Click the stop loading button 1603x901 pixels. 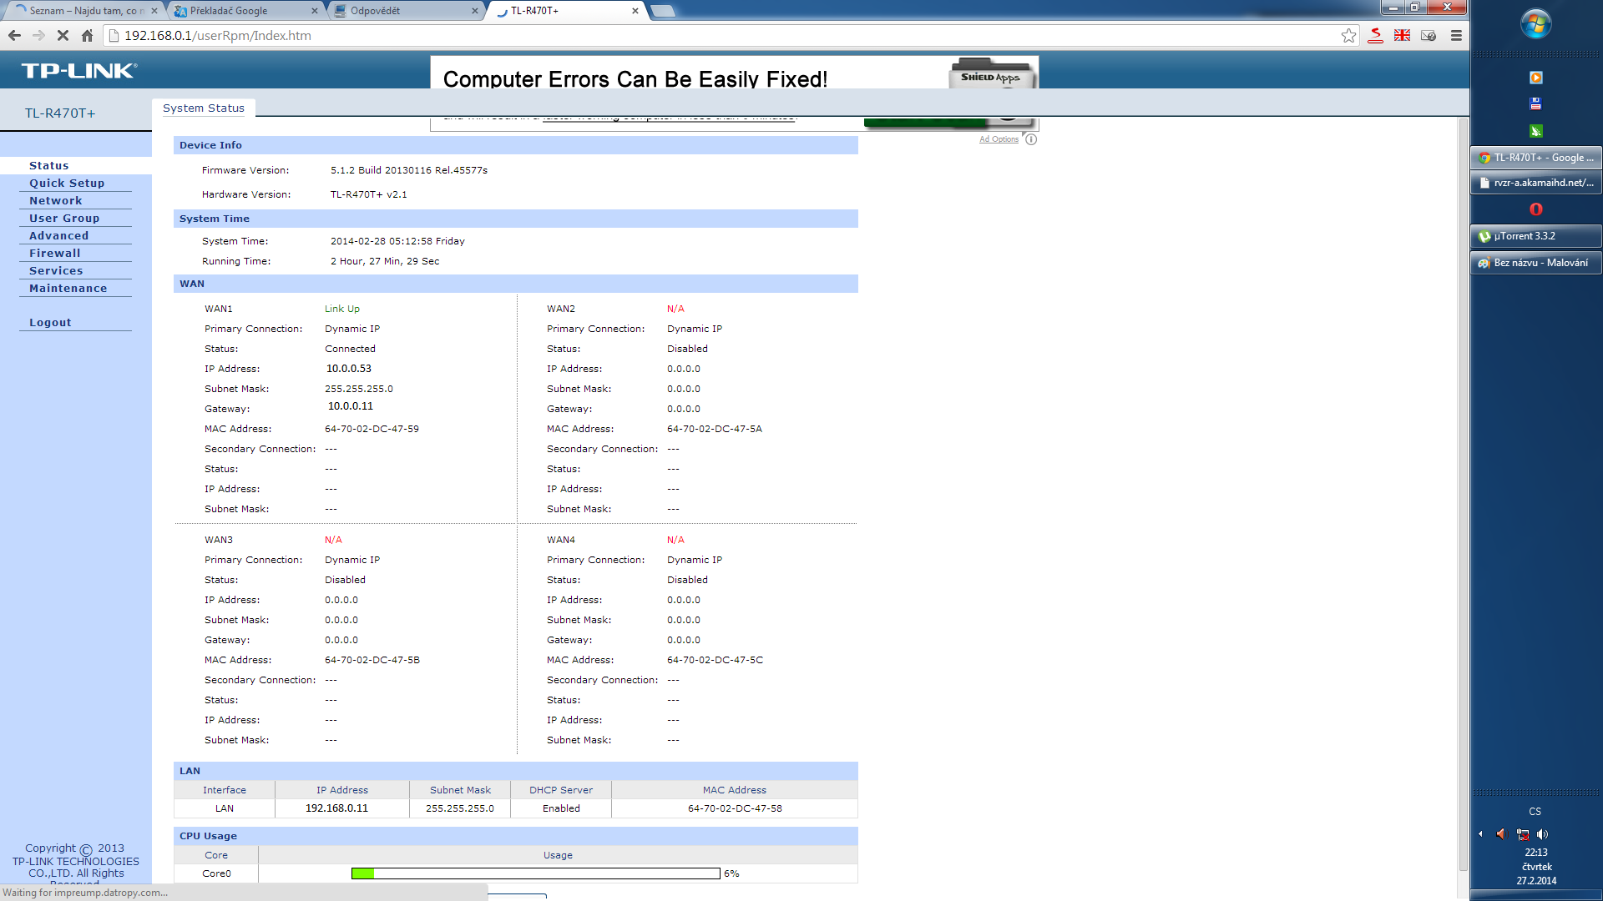pyautogui.click(x=63, y=35)
